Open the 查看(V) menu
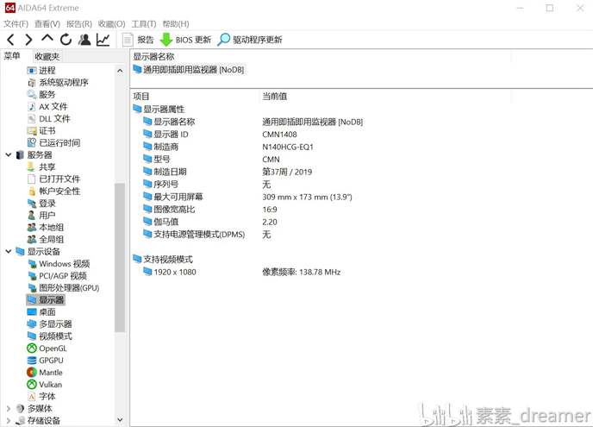The height and width of the screenshot is (427, 593). pos(47,24)
